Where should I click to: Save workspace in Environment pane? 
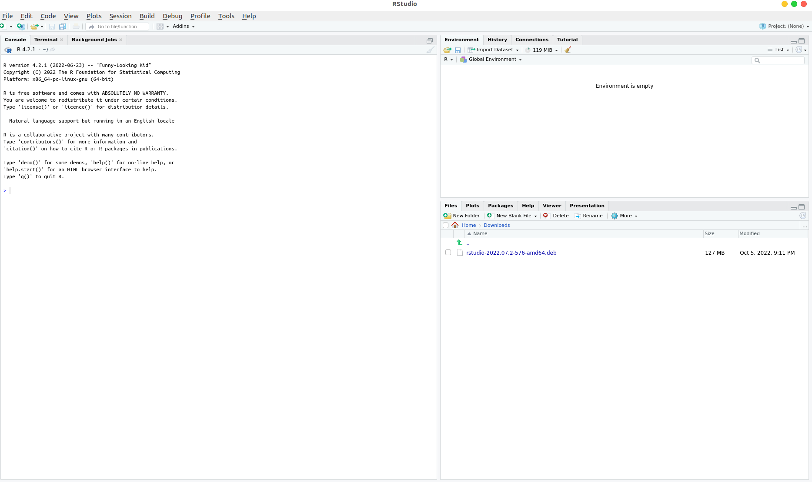pos(458,50)
